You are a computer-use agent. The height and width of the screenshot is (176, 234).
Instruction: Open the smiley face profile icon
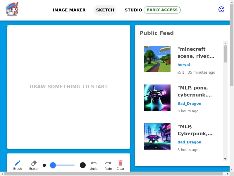pyautogui.click(x=221, y=9)
